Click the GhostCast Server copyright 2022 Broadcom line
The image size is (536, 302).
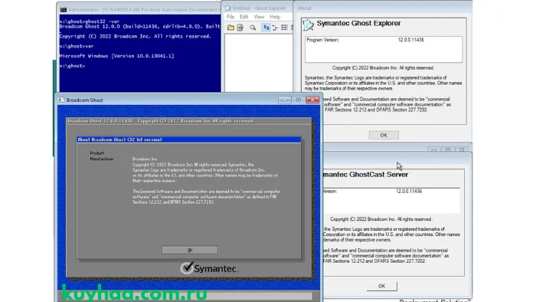(381, 219)
